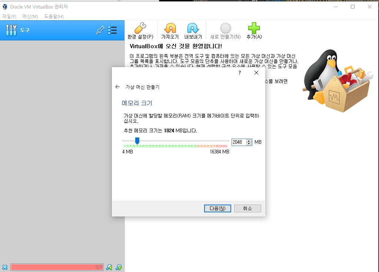Open the list menu icon beside 도구

click(x=112, y=30)
